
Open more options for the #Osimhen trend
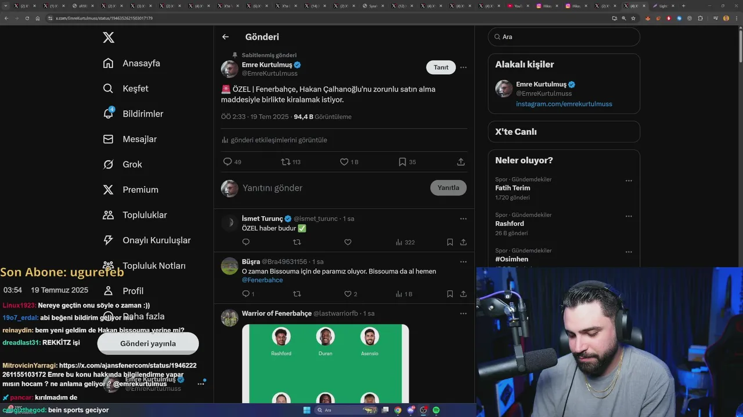(629, 253)
